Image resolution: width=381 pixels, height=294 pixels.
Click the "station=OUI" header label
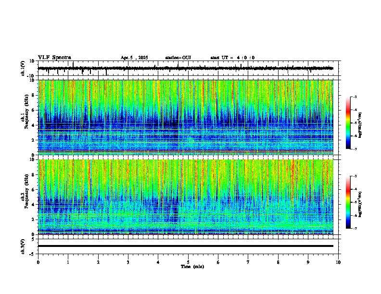tap(178, 58)
